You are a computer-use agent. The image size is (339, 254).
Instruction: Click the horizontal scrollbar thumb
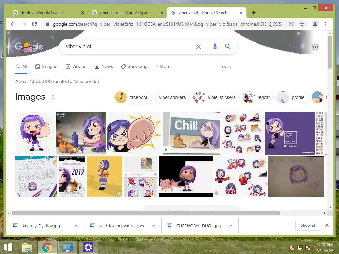146,213
